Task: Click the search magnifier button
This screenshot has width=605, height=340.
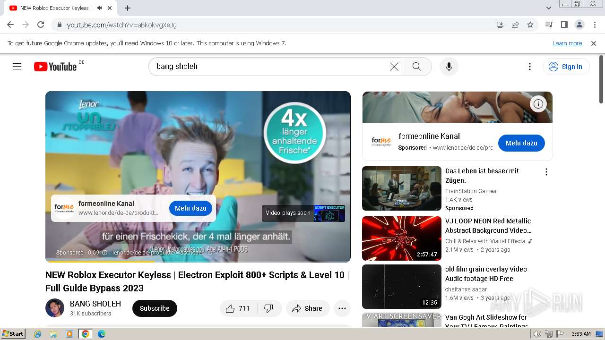Action: pos(416,67)
